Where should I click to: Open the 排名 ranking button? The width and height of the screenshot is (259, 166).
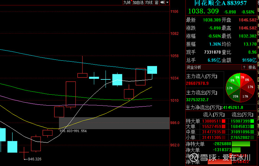click(252, 67)
